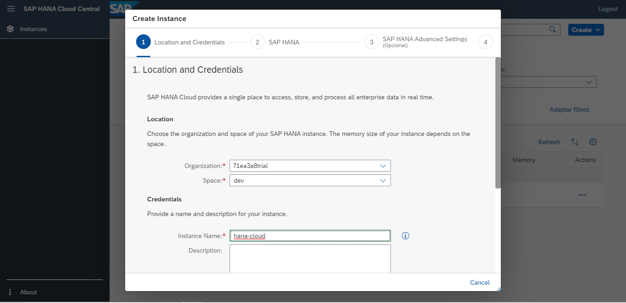The image size is (626, 303).
Task: Go to step 3 Advanced Settings
Action: [372, 42]
